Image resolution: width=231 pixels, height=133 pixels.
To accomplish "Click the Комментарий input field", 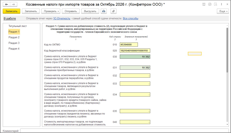I will point(124,131).
